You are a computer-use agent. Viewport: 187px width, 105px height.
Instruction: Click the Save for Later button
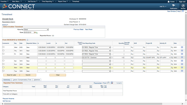11,75
